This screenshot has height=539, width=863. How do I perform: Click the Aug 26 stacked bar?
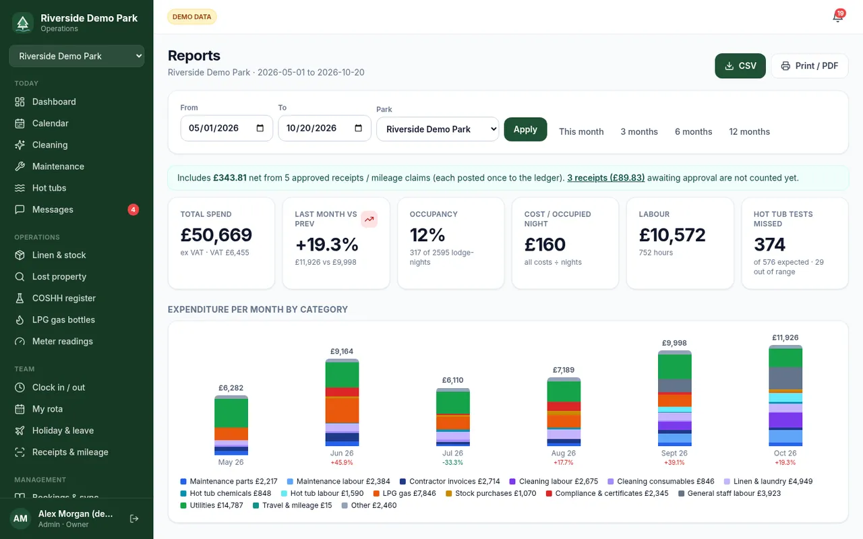pos(564,412)
